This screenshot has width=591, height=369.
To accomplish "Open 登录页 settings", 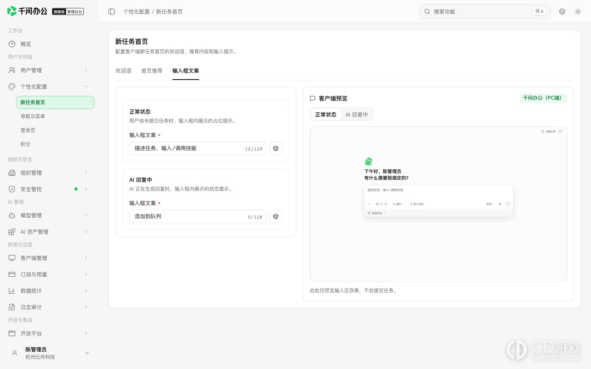I will [x=55, y=130].
